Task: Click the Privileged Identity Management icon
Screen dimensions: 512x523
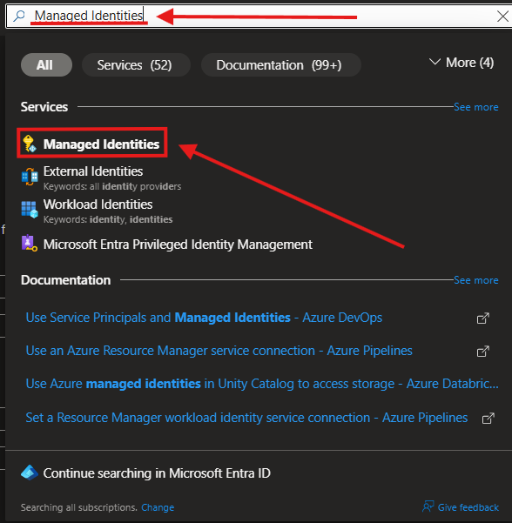Action: click(x=30, y=243)
